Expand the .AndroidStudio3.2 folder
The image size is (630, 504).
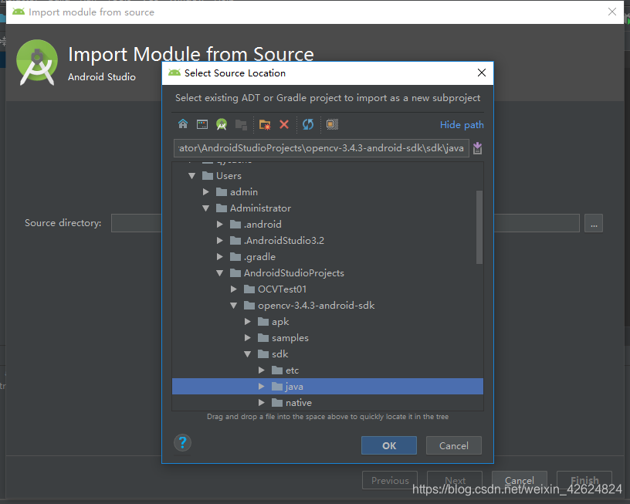220,241
